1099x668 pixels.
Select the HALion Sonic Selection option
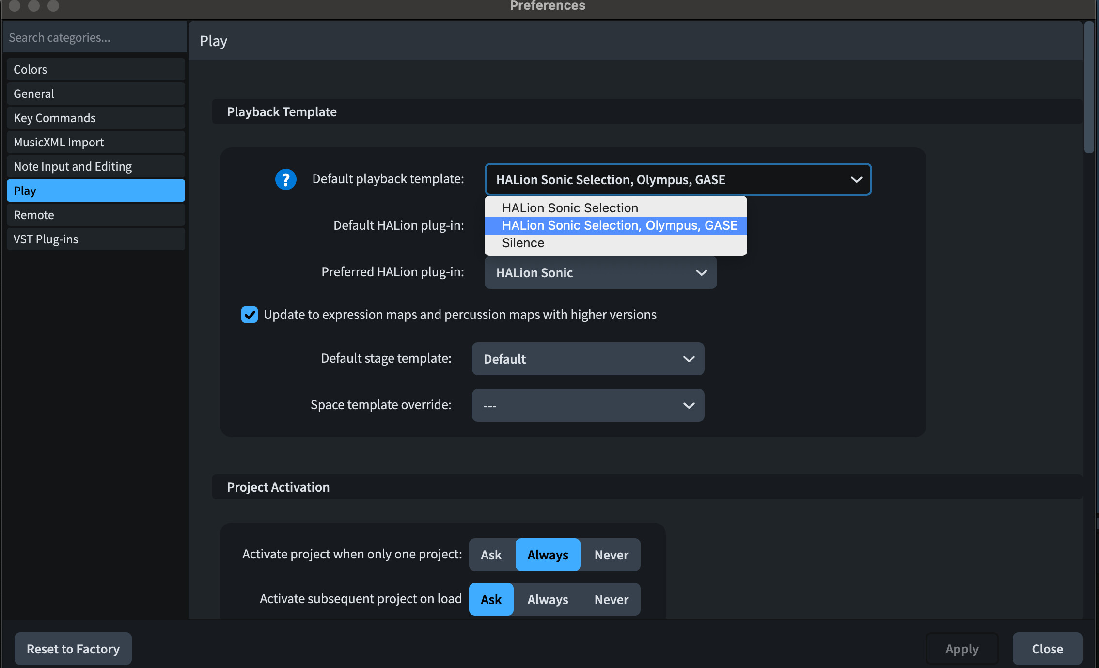coord(570,208)
